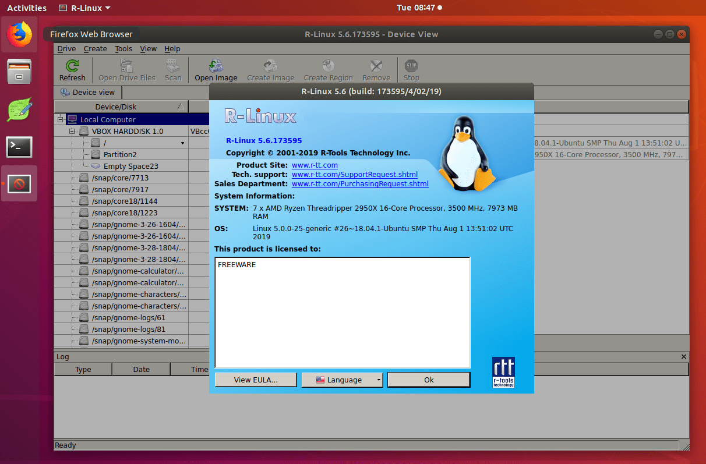Image resolution: width=706 pixels, height=464 pixels.
Task: Open the Terminal dock icon
Action: click(19, 147)
